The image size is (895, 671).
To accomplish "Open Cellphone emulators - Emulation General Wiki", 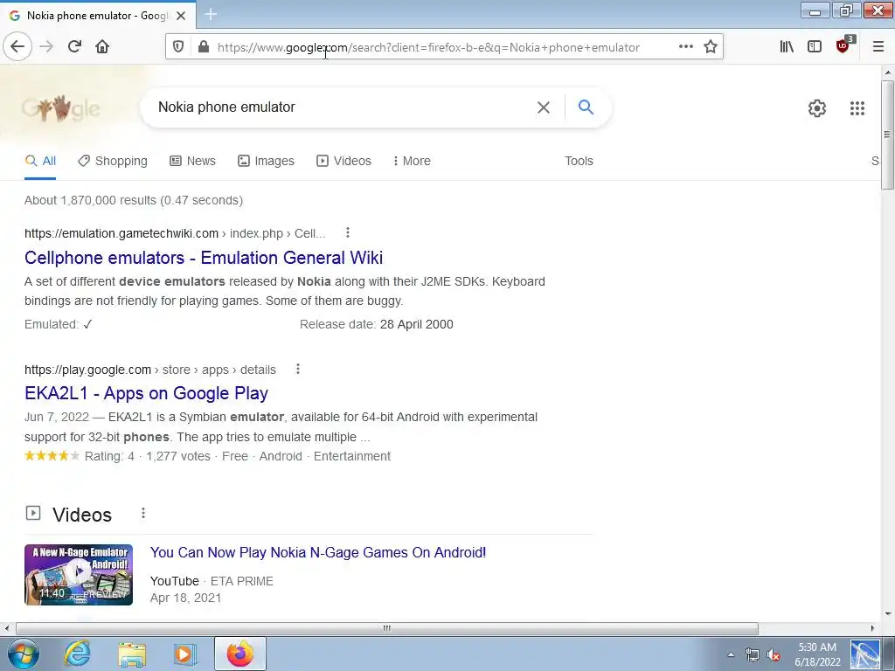I will [204, 258].
